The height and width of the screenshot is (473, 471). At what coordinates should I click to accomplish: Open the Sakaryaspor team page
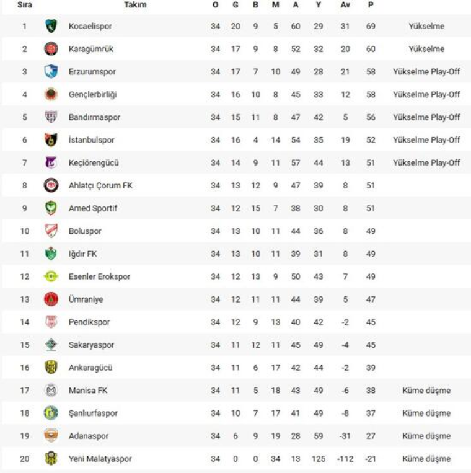91,345
